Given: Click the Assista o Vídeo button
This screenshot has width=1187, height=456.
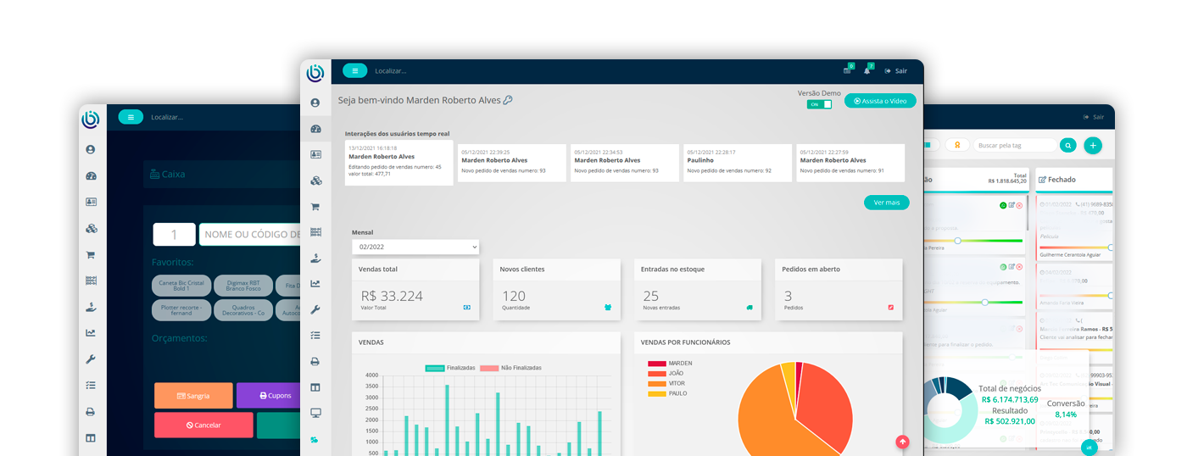Looking at the screenshot, I should click(x=880, y=101).
